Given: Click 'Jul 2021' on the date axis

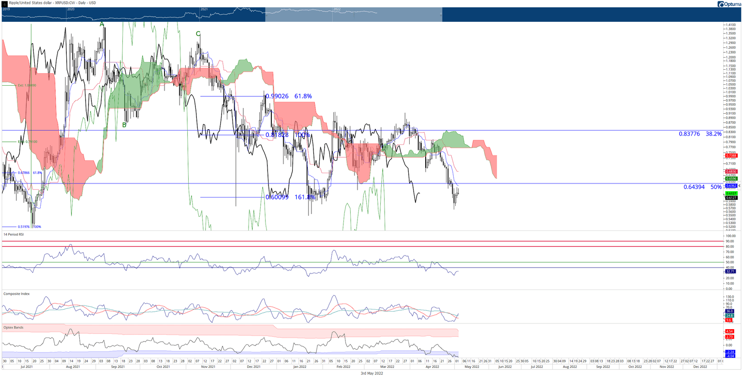Looking at the screenshot, I should [28, 367].
